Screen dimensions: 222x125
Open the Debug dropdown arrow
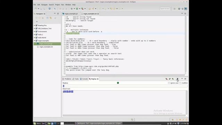74,9
